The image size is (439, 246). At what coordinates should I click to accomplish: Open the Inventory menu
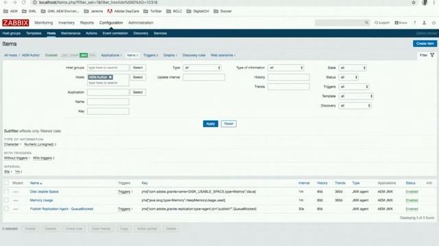point(67,23)
